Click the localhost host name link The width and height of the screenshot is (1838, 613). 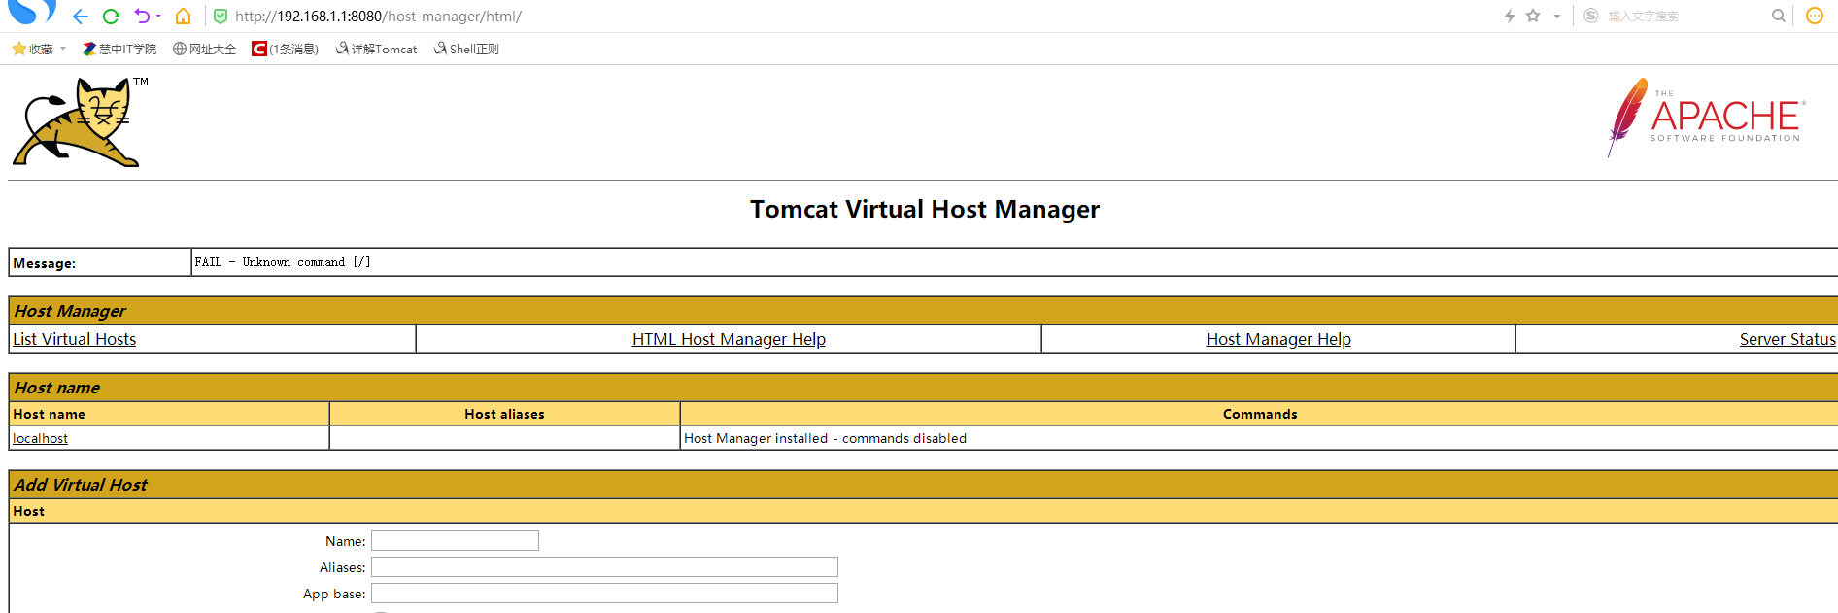coord(41,438)
